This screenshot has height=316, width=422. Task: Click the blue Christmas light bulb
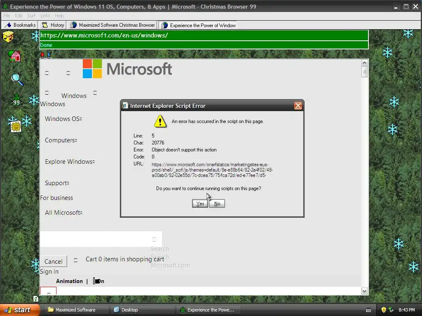(49, 55)
